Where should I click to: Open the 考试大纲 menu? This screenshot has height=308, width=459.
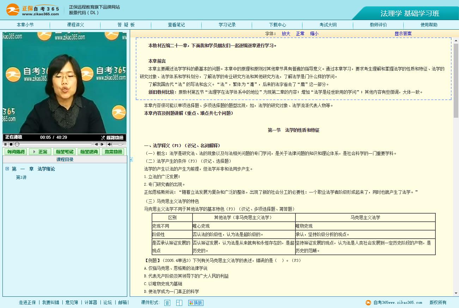pyautogui.click(x=328, y=25)
